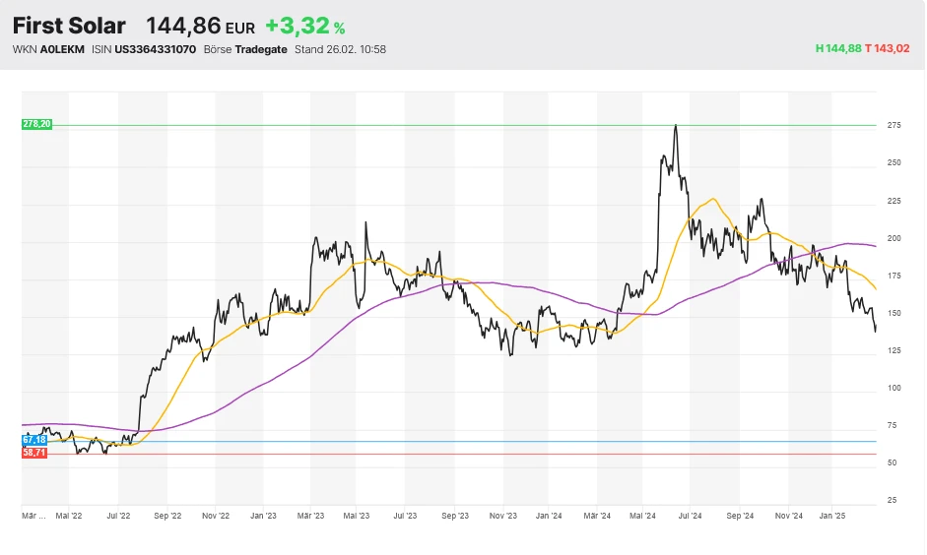This screenshot has height=555, width=927.
Task: Click the First Solar stock title
Action: tap(69, 27)
